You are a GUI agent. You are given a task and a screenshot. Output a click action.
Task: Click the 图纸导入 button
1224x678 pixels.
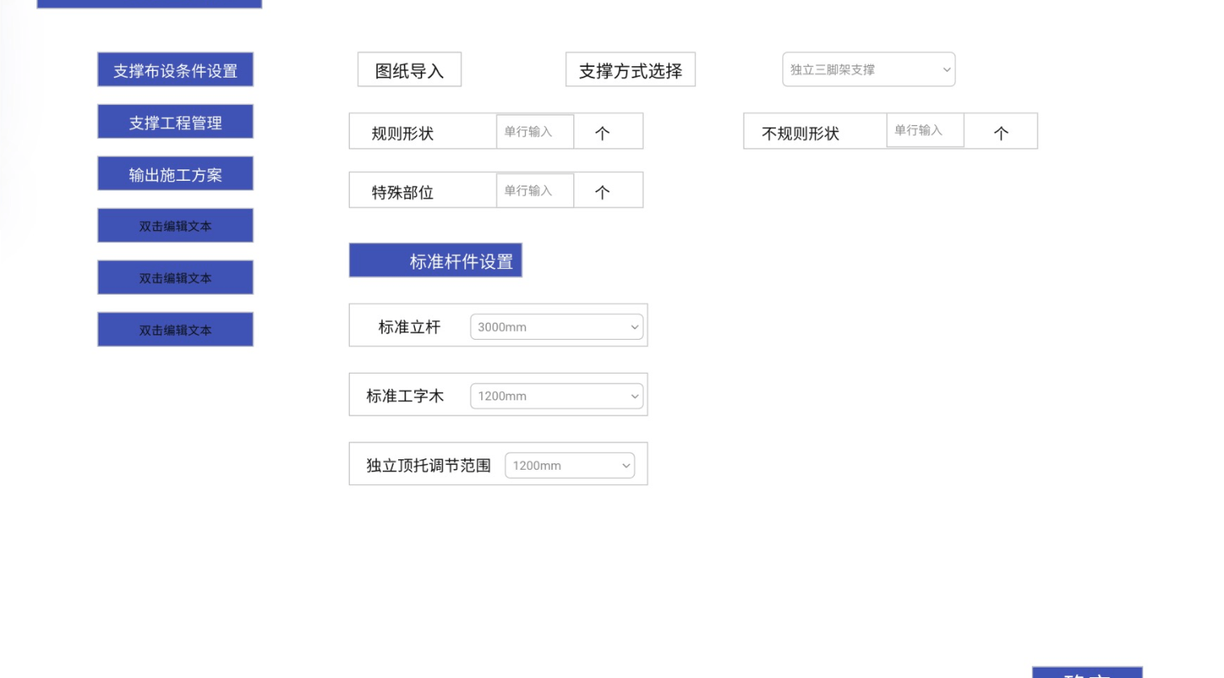409,70
